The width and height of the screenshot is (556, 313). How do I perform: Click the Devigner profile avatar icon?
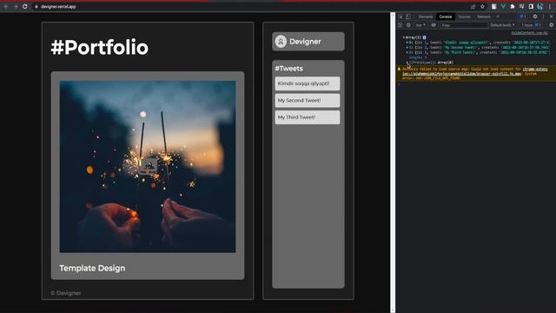281,42
